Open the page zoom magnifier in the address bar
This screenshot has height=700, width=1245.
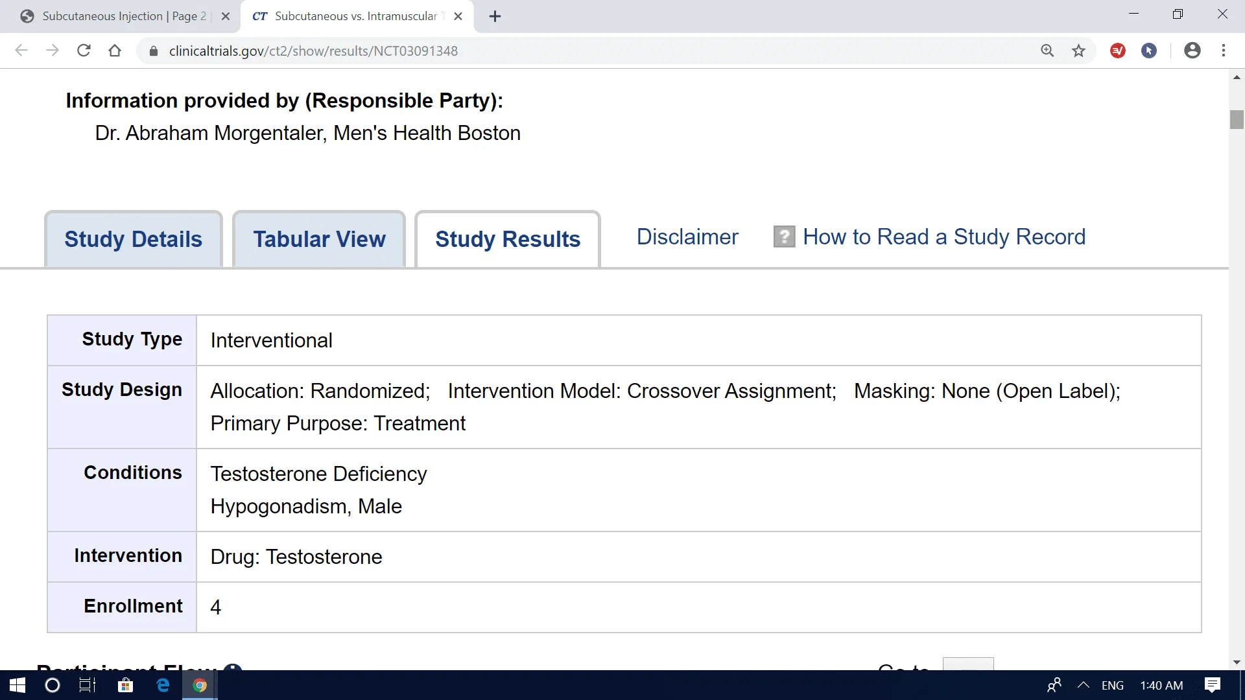coord(1048,51)
